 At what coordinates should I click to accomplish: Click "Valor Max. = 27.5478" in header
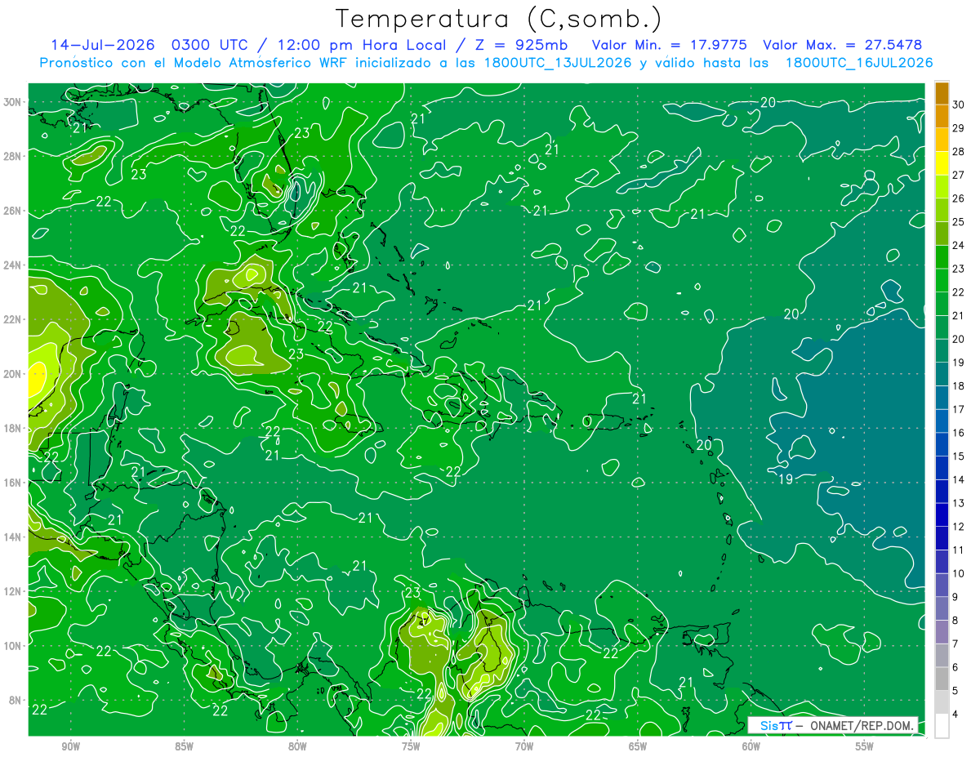pos(842,45)
